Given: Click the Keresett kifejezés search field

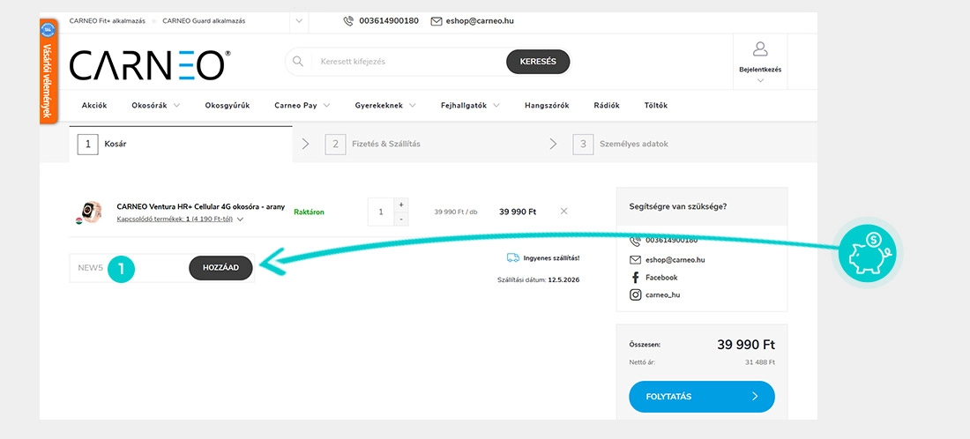Looking at the screenshot, I should tap(408, 62).
